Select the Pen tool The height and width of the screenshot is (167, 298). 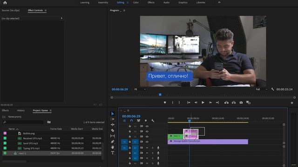coord(113,141)
